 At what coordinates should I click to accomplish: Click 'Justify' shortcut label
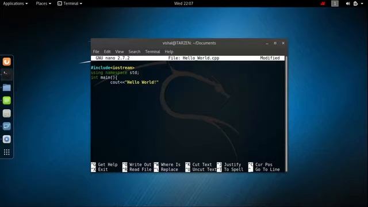click(x=232, y=164)
